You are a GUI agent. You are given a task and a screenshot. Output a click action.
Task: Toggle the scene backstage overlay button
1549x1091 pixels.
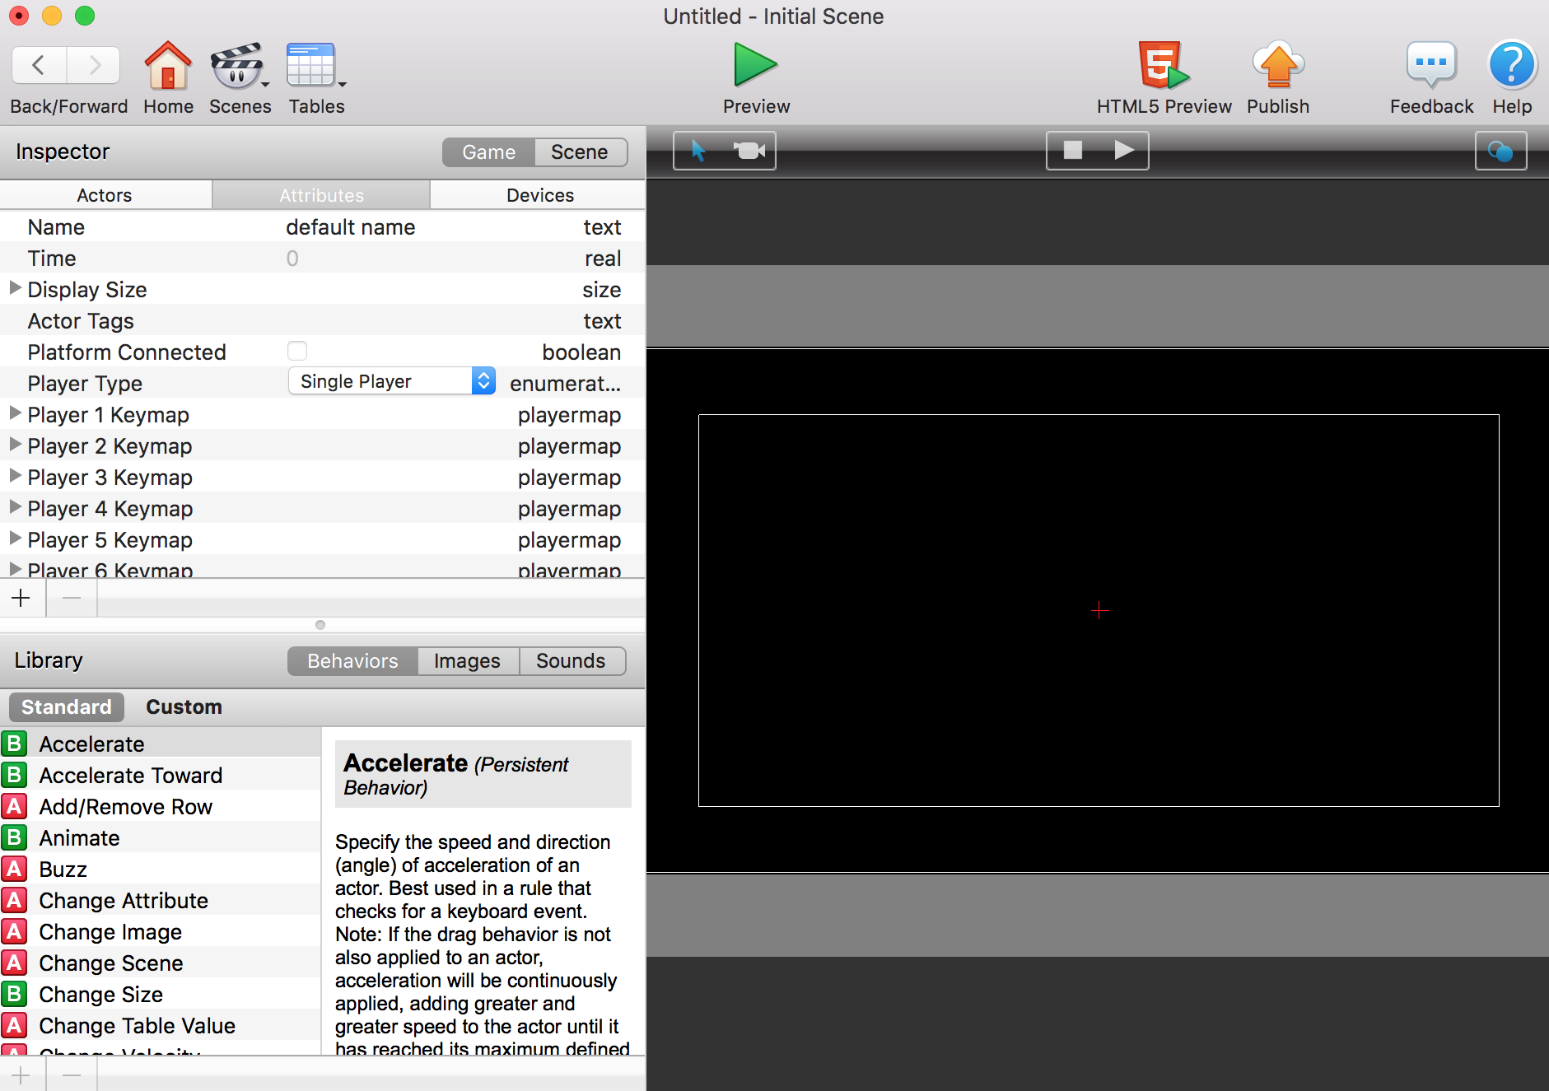(1500, 151)
